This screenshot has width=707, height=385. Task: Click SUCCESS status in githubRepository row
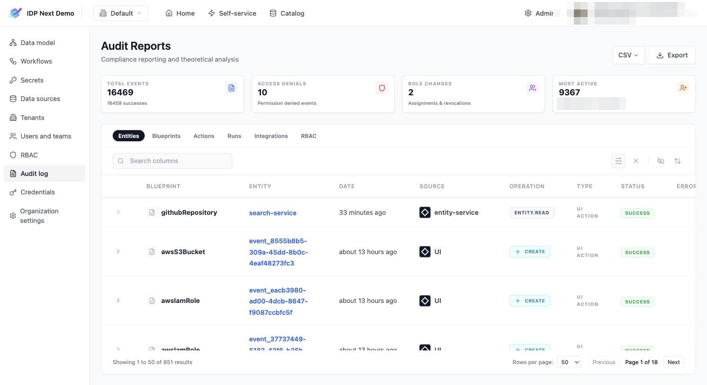click(x=637, y=213)
